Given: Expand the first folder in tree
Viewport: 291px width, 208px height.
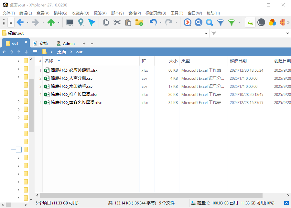Looking at the screenshot, I should (x=19, y=61).
